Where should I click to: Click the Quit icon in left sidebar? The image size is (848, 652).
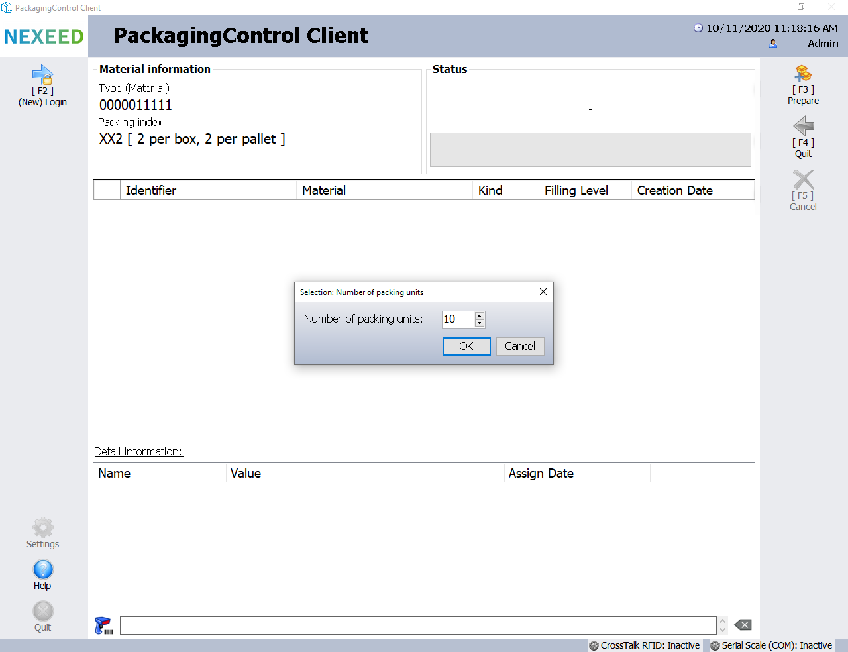43,612
